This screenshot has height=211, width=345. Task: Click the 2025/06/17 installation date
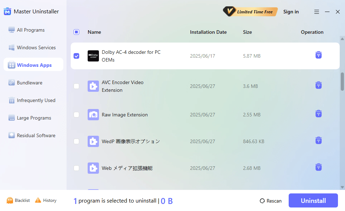202,56
